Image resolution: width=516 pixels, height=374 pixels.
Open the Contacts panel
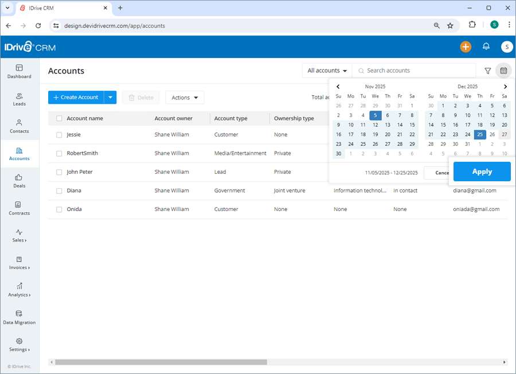19,127
